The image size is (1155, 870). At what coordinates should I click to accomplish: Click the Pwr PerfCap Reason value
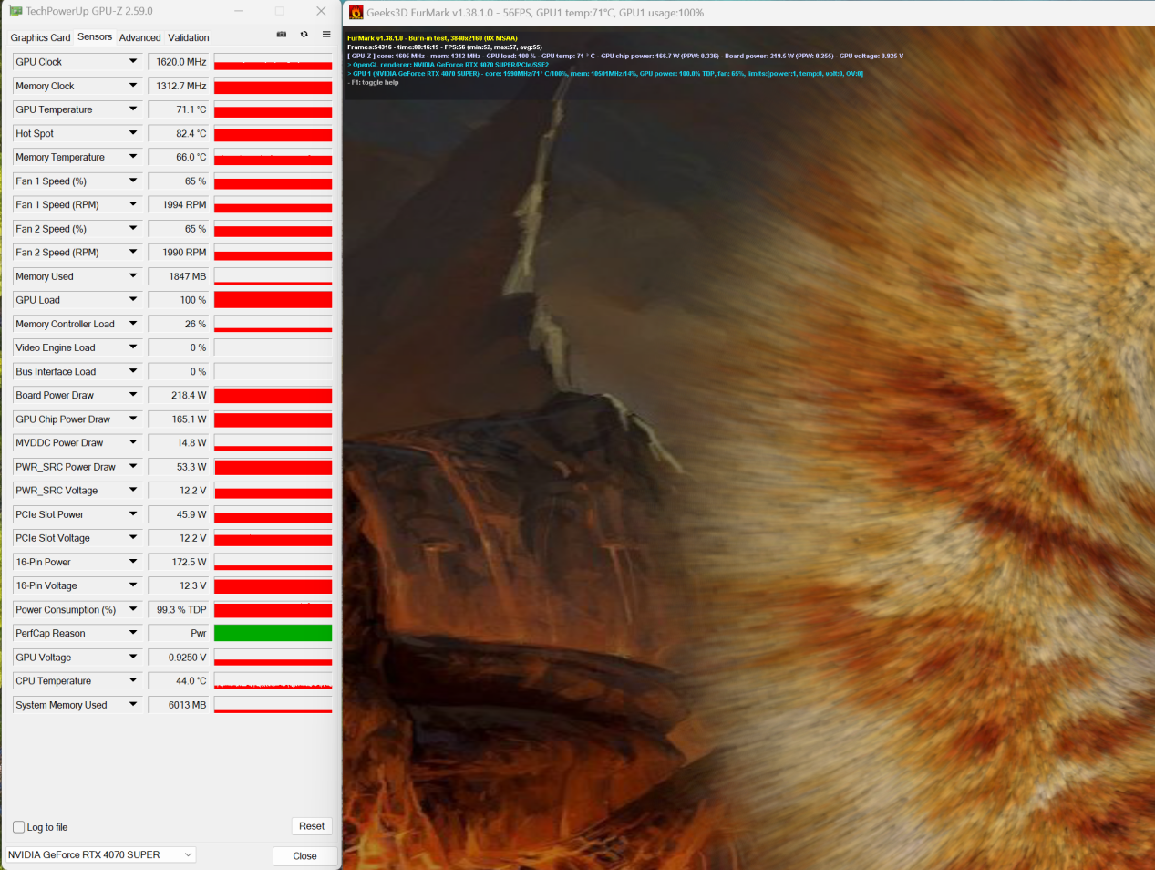[180, 633]
